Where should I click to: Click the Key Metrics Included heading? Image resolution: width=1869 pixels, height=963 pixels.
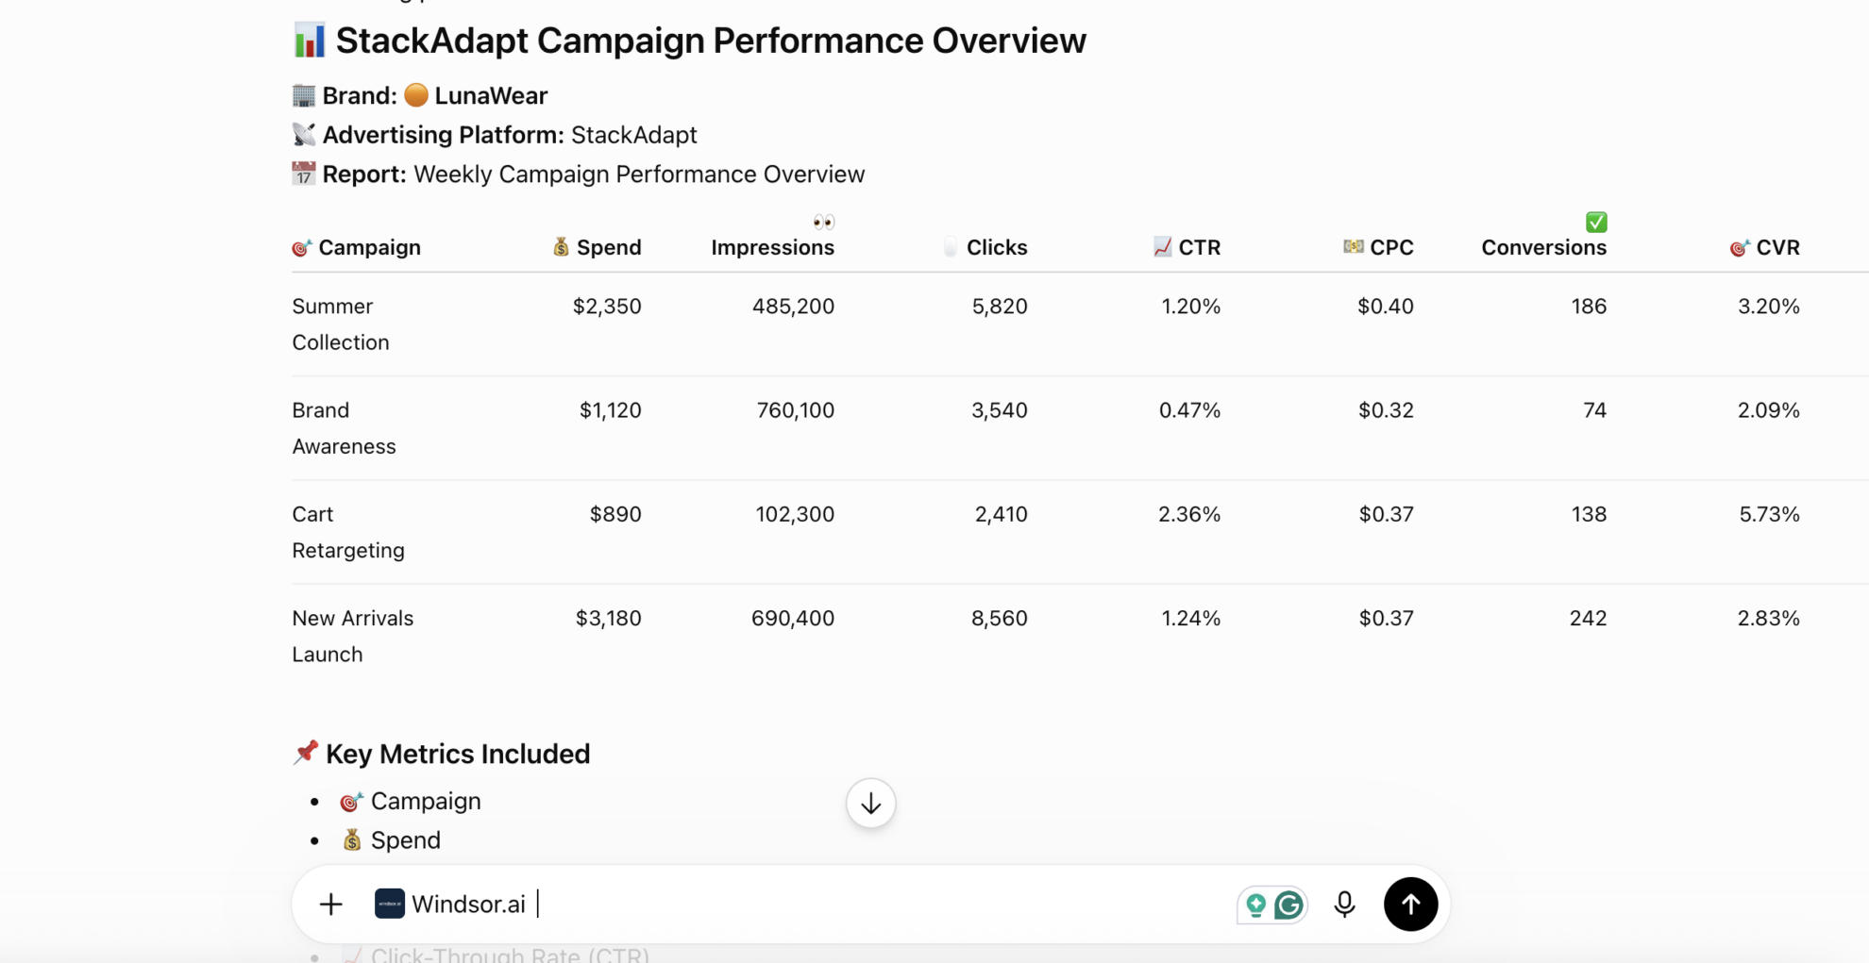[458, 754]
